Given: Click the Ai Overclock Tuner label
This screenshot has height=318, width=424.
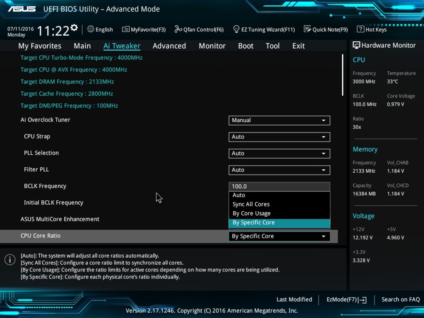Looking at the screenshot, I should pyautogui.click(x=45, y=120).
